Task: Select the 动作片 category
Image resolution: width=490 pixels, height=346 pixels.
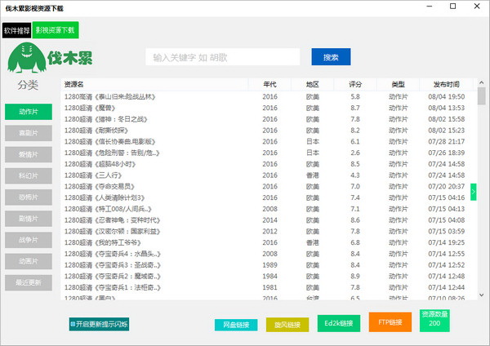Action: pyautogui.click(x=29, y=112)
